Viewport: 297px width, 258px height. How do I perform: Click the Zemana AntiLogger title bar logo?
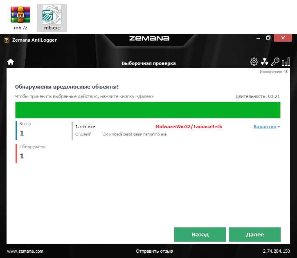(x=7, y=40)
